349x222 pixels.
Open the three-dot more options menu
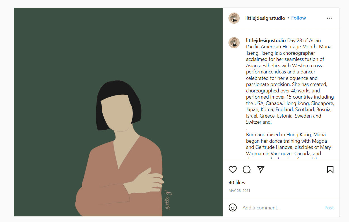click(330, 18)
